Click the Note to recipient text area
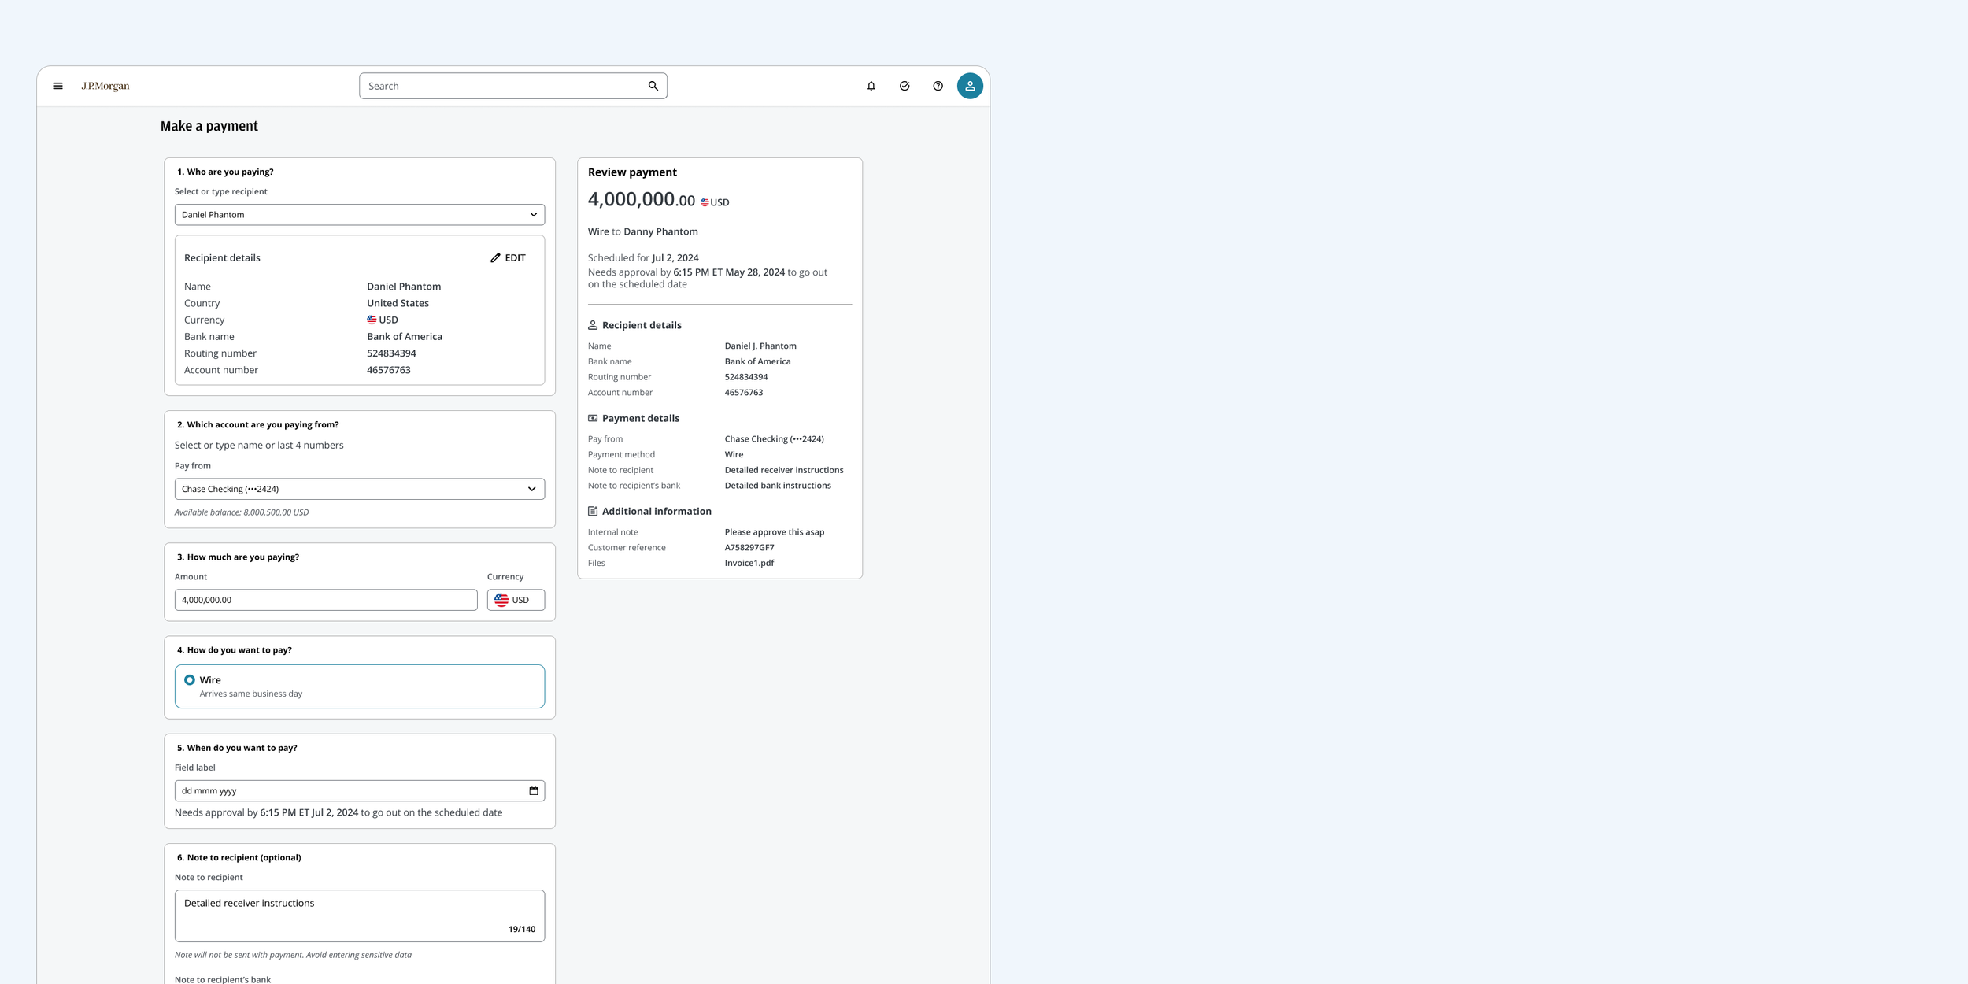The width and height of the screenshot is (1968, 984). [359, 916]
